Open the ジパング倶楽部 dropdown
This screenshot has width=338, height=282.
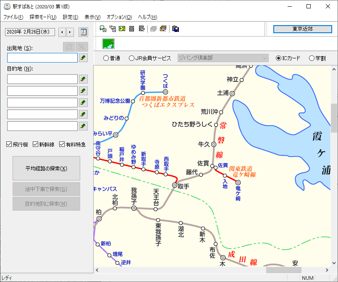pyautogui.click(x=223, y=58)
